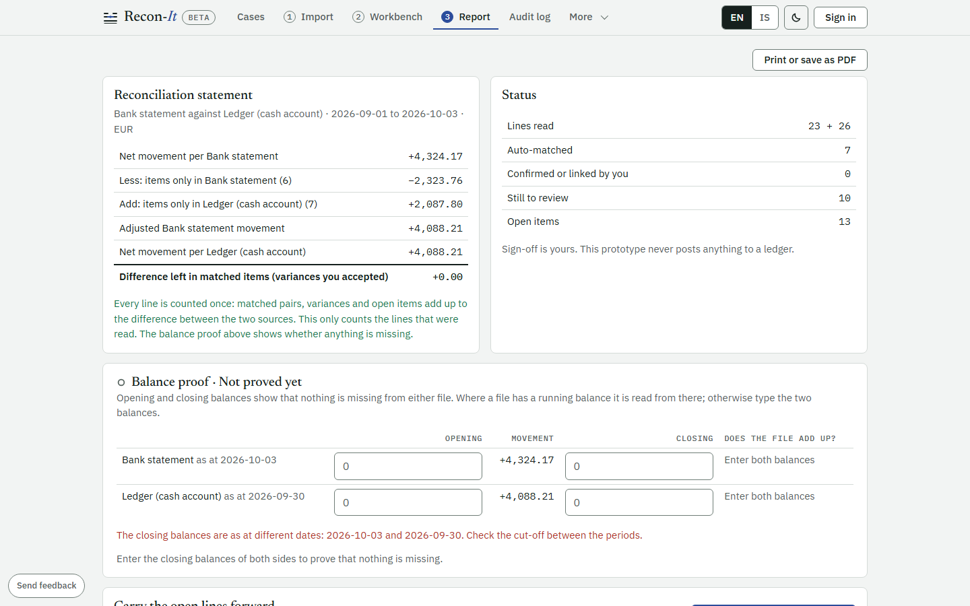Viewport: 970px width, 606px height.
Task: Click Ledger closing balance field
Action: click(x=639, y=502)
